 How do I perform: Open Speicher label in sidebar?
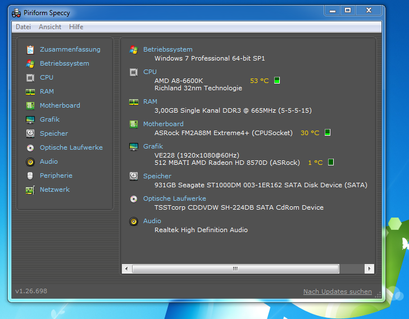pos(54,133)
